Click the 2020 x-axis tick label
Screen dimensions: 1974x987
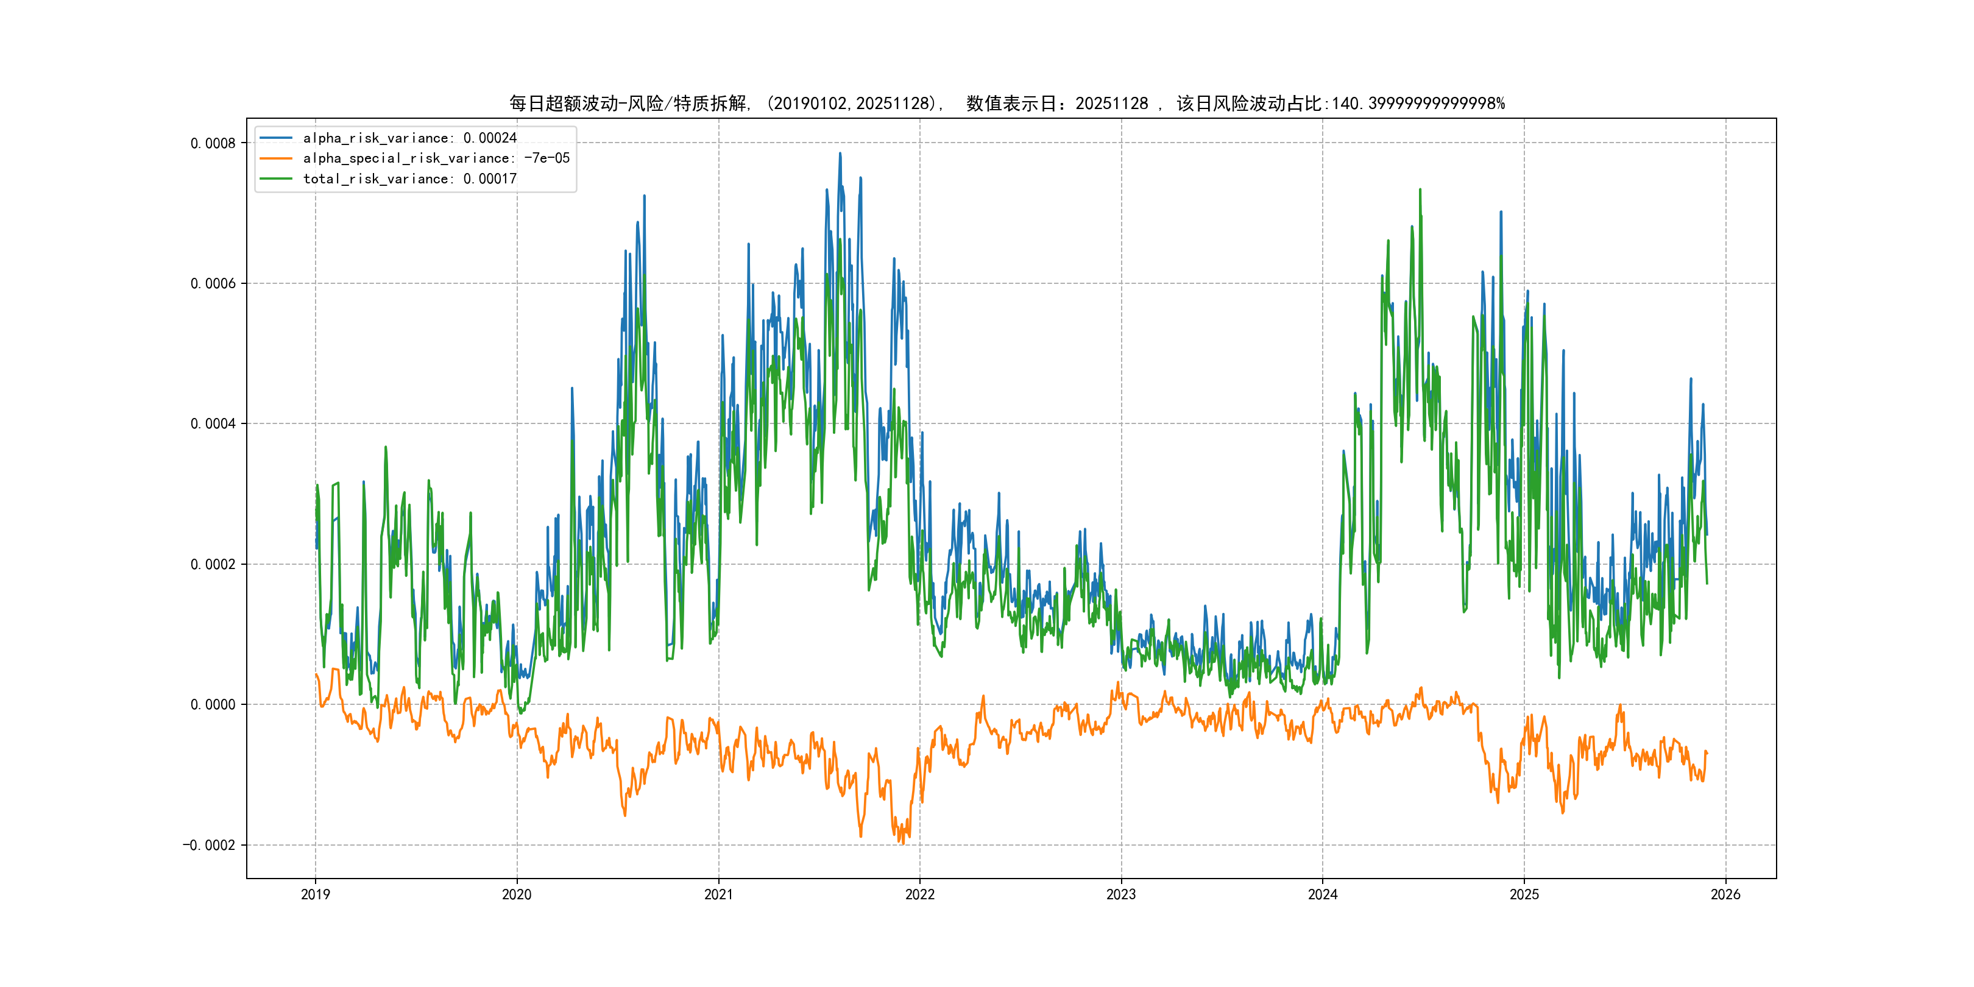517,894
